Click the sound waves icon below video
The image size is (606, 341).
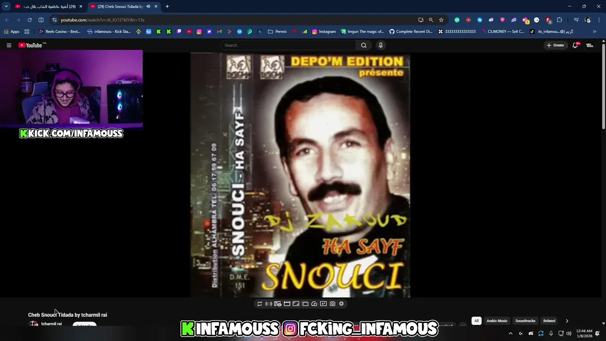pos(268,304)
